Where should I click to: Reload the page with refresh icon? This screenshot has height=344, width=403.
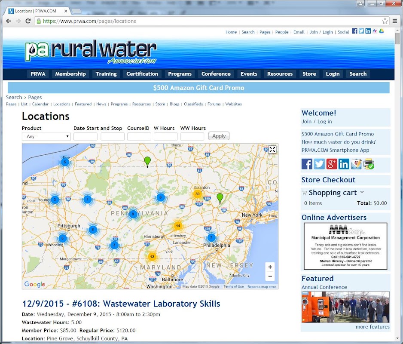coord(28,21)
